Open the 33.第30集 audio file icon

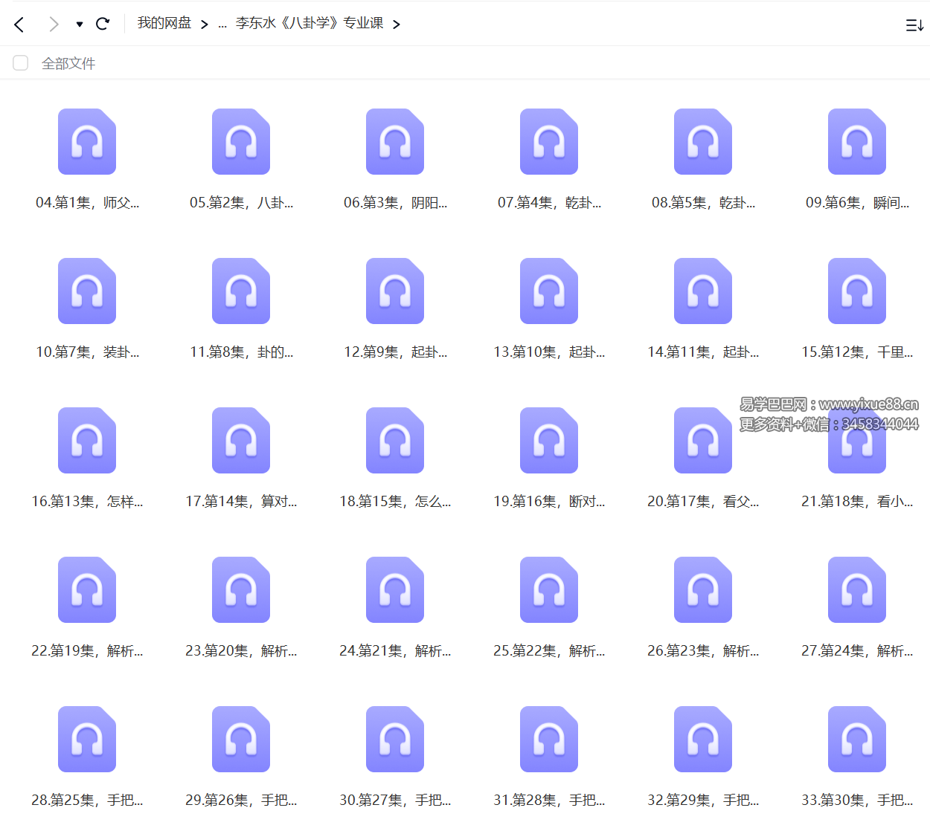click(857, 740)
